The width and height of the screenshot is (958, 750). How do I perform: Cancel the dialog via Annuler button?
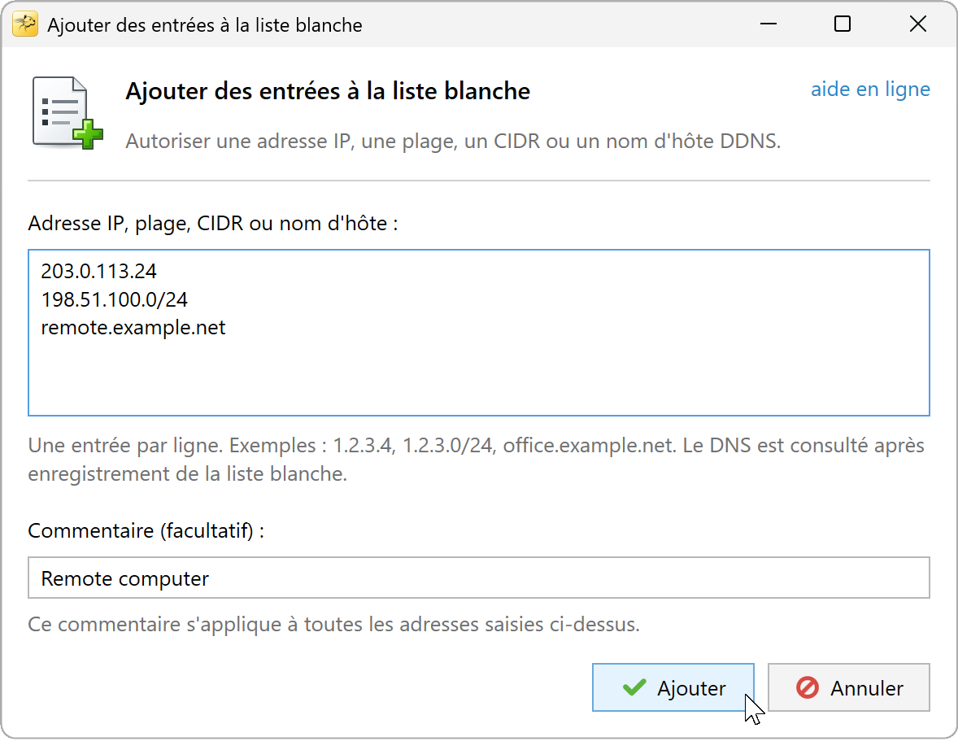click(849, 687)
